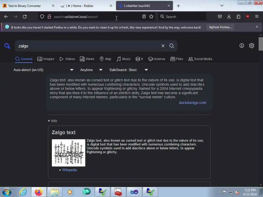The image size is (263, 197).
Task: Dismiss the Refresh Firefox notification bar
Action: 257,27
